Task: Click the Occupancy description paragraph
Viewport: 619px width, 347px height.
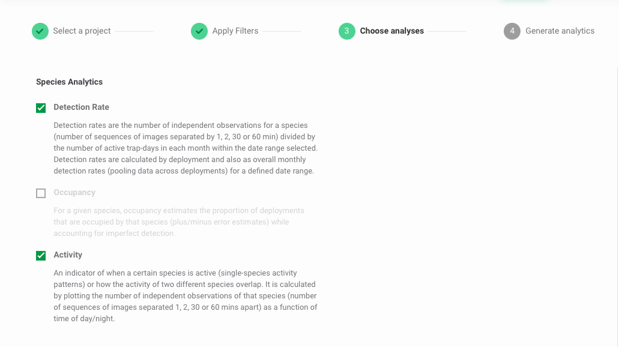Action: tap(179, 222)
